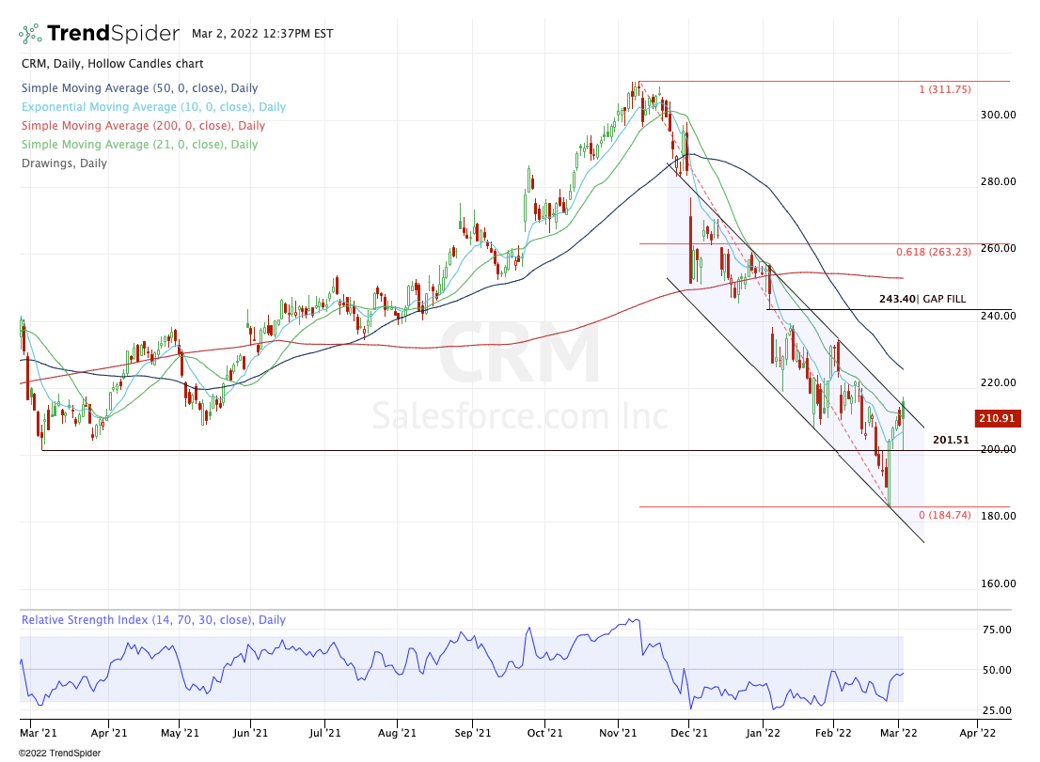Click the '0.618 (263.23)' Fibonacci level label
This screenshot has width=1040, height=762.
(x=933, y=252)
